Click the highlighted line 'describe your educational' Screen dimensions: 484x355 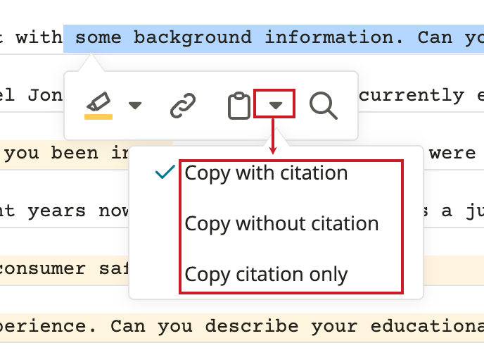[x=345, y=327]
